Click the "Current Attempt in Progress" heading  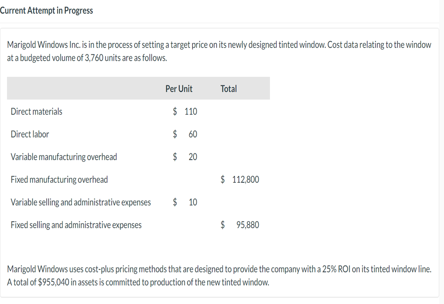[x=46, y=11]
